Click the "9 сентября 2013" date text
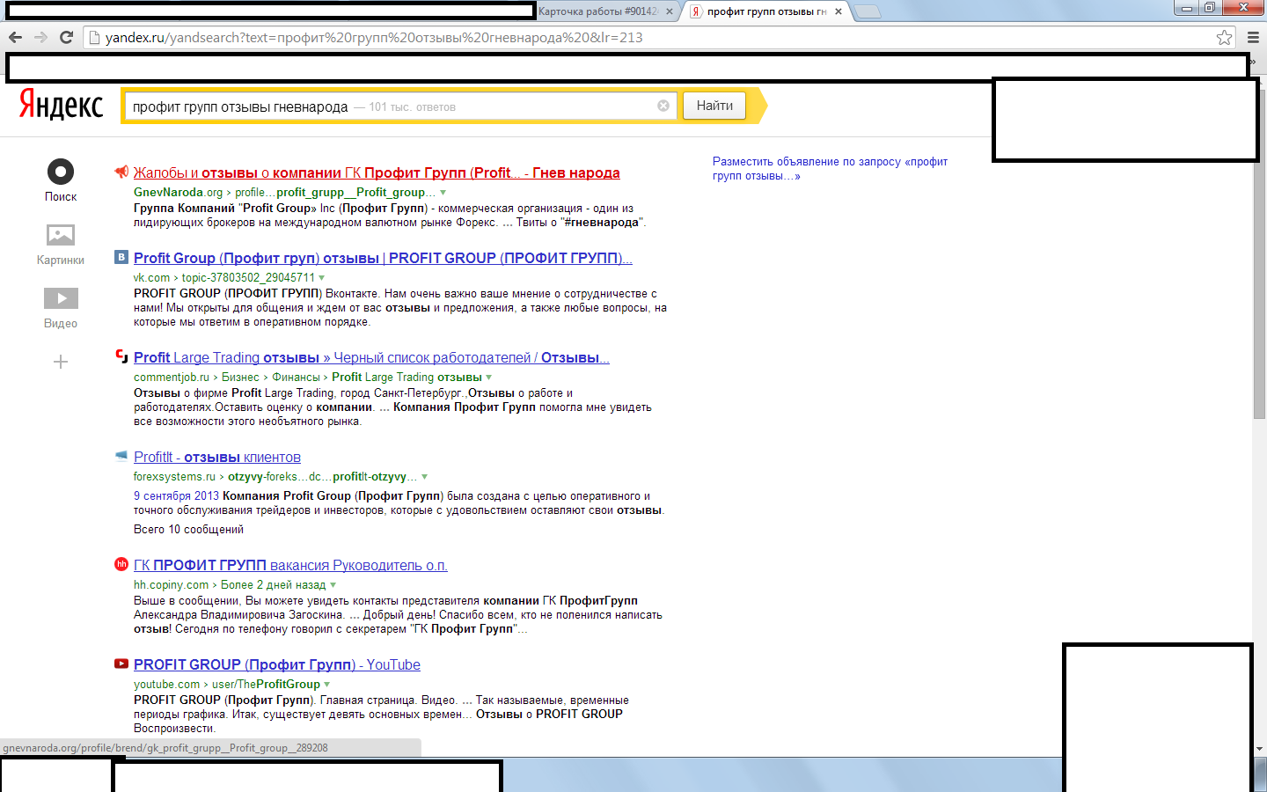 (x=176, y=495)
